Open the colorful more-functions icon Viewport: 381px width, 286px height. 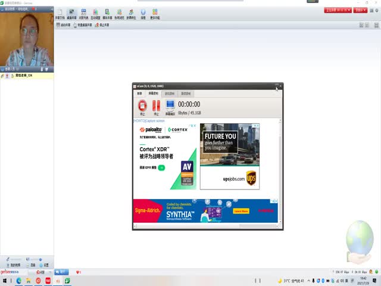click(x=155, y=14)
